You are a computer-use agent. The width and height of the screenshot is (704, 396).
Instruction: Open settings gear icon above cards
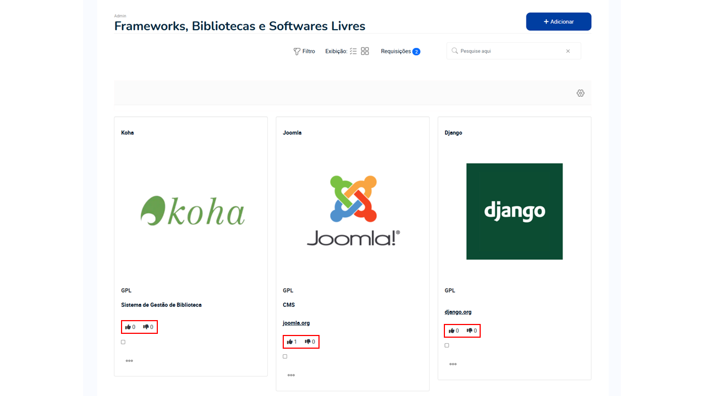click(580, 93)
